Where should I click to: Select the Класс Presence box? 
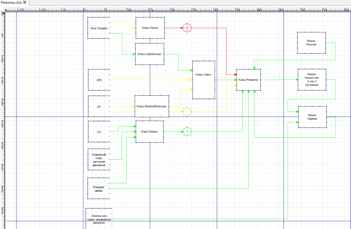tap(248, 80)
